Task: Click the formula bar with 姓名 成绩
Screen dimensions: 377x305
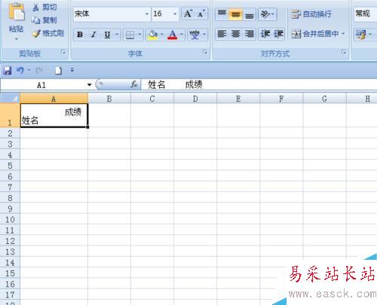Action: coord(259,85)
